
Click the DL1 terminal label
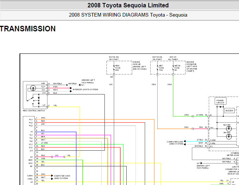[x=31, y=144]
